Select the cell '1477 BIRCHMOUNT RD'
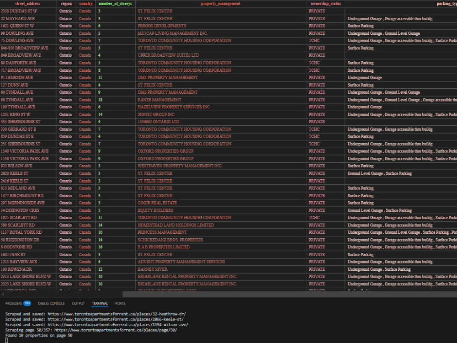The image size is (457, 343). point(28,196)
